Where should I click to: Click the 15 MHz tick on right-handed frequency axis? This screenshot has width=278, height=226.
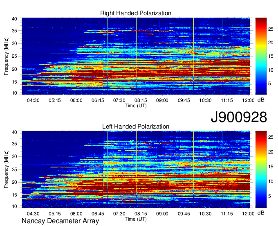(14, 82)
